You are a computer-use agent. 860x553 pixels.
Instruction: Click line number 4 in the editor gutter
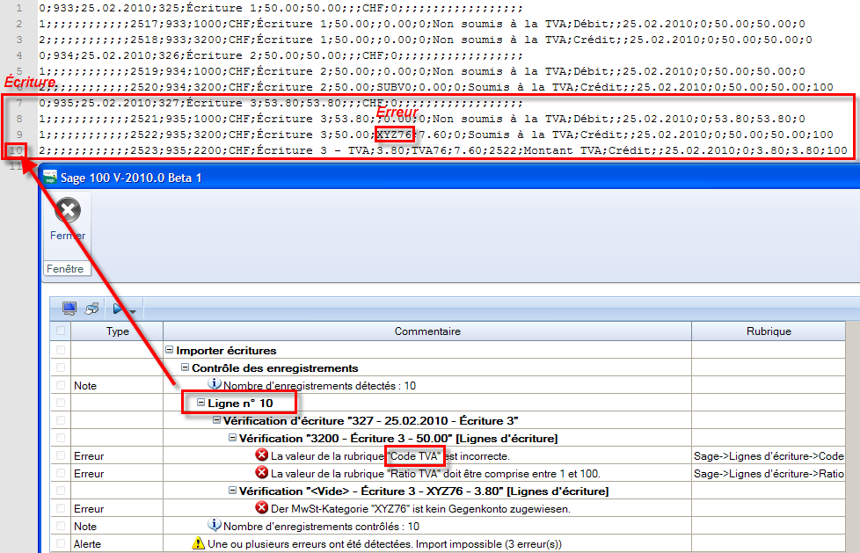pyautogui.click(x=19, y=55)
